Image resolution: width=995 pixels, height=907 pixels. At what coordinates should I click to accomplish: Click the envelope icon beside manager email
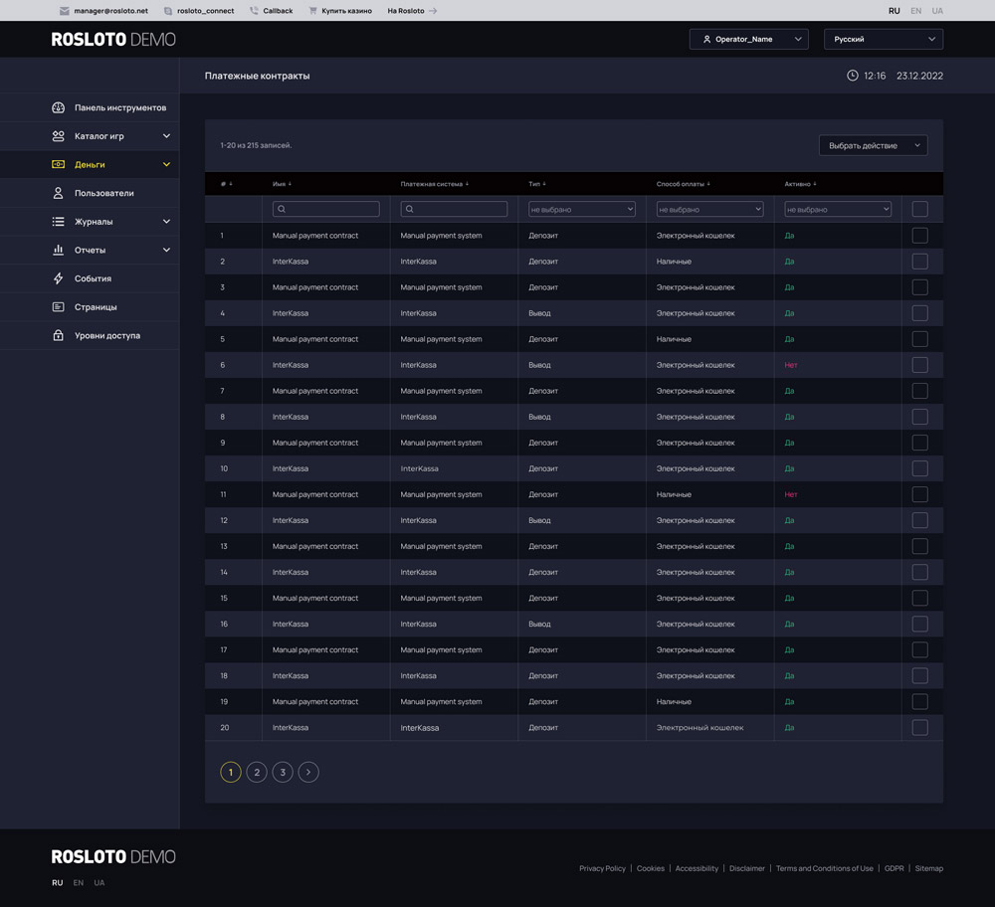[x=65, y=11]
